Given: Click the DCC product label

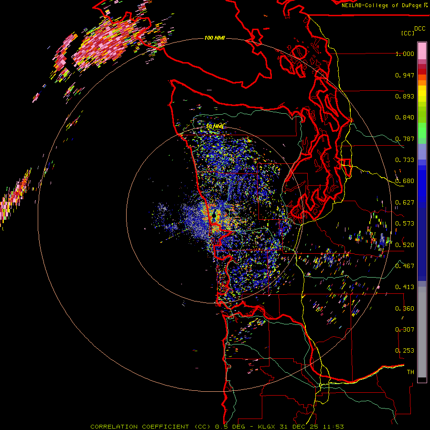Looking at the screenshot, I should (419, 29).
